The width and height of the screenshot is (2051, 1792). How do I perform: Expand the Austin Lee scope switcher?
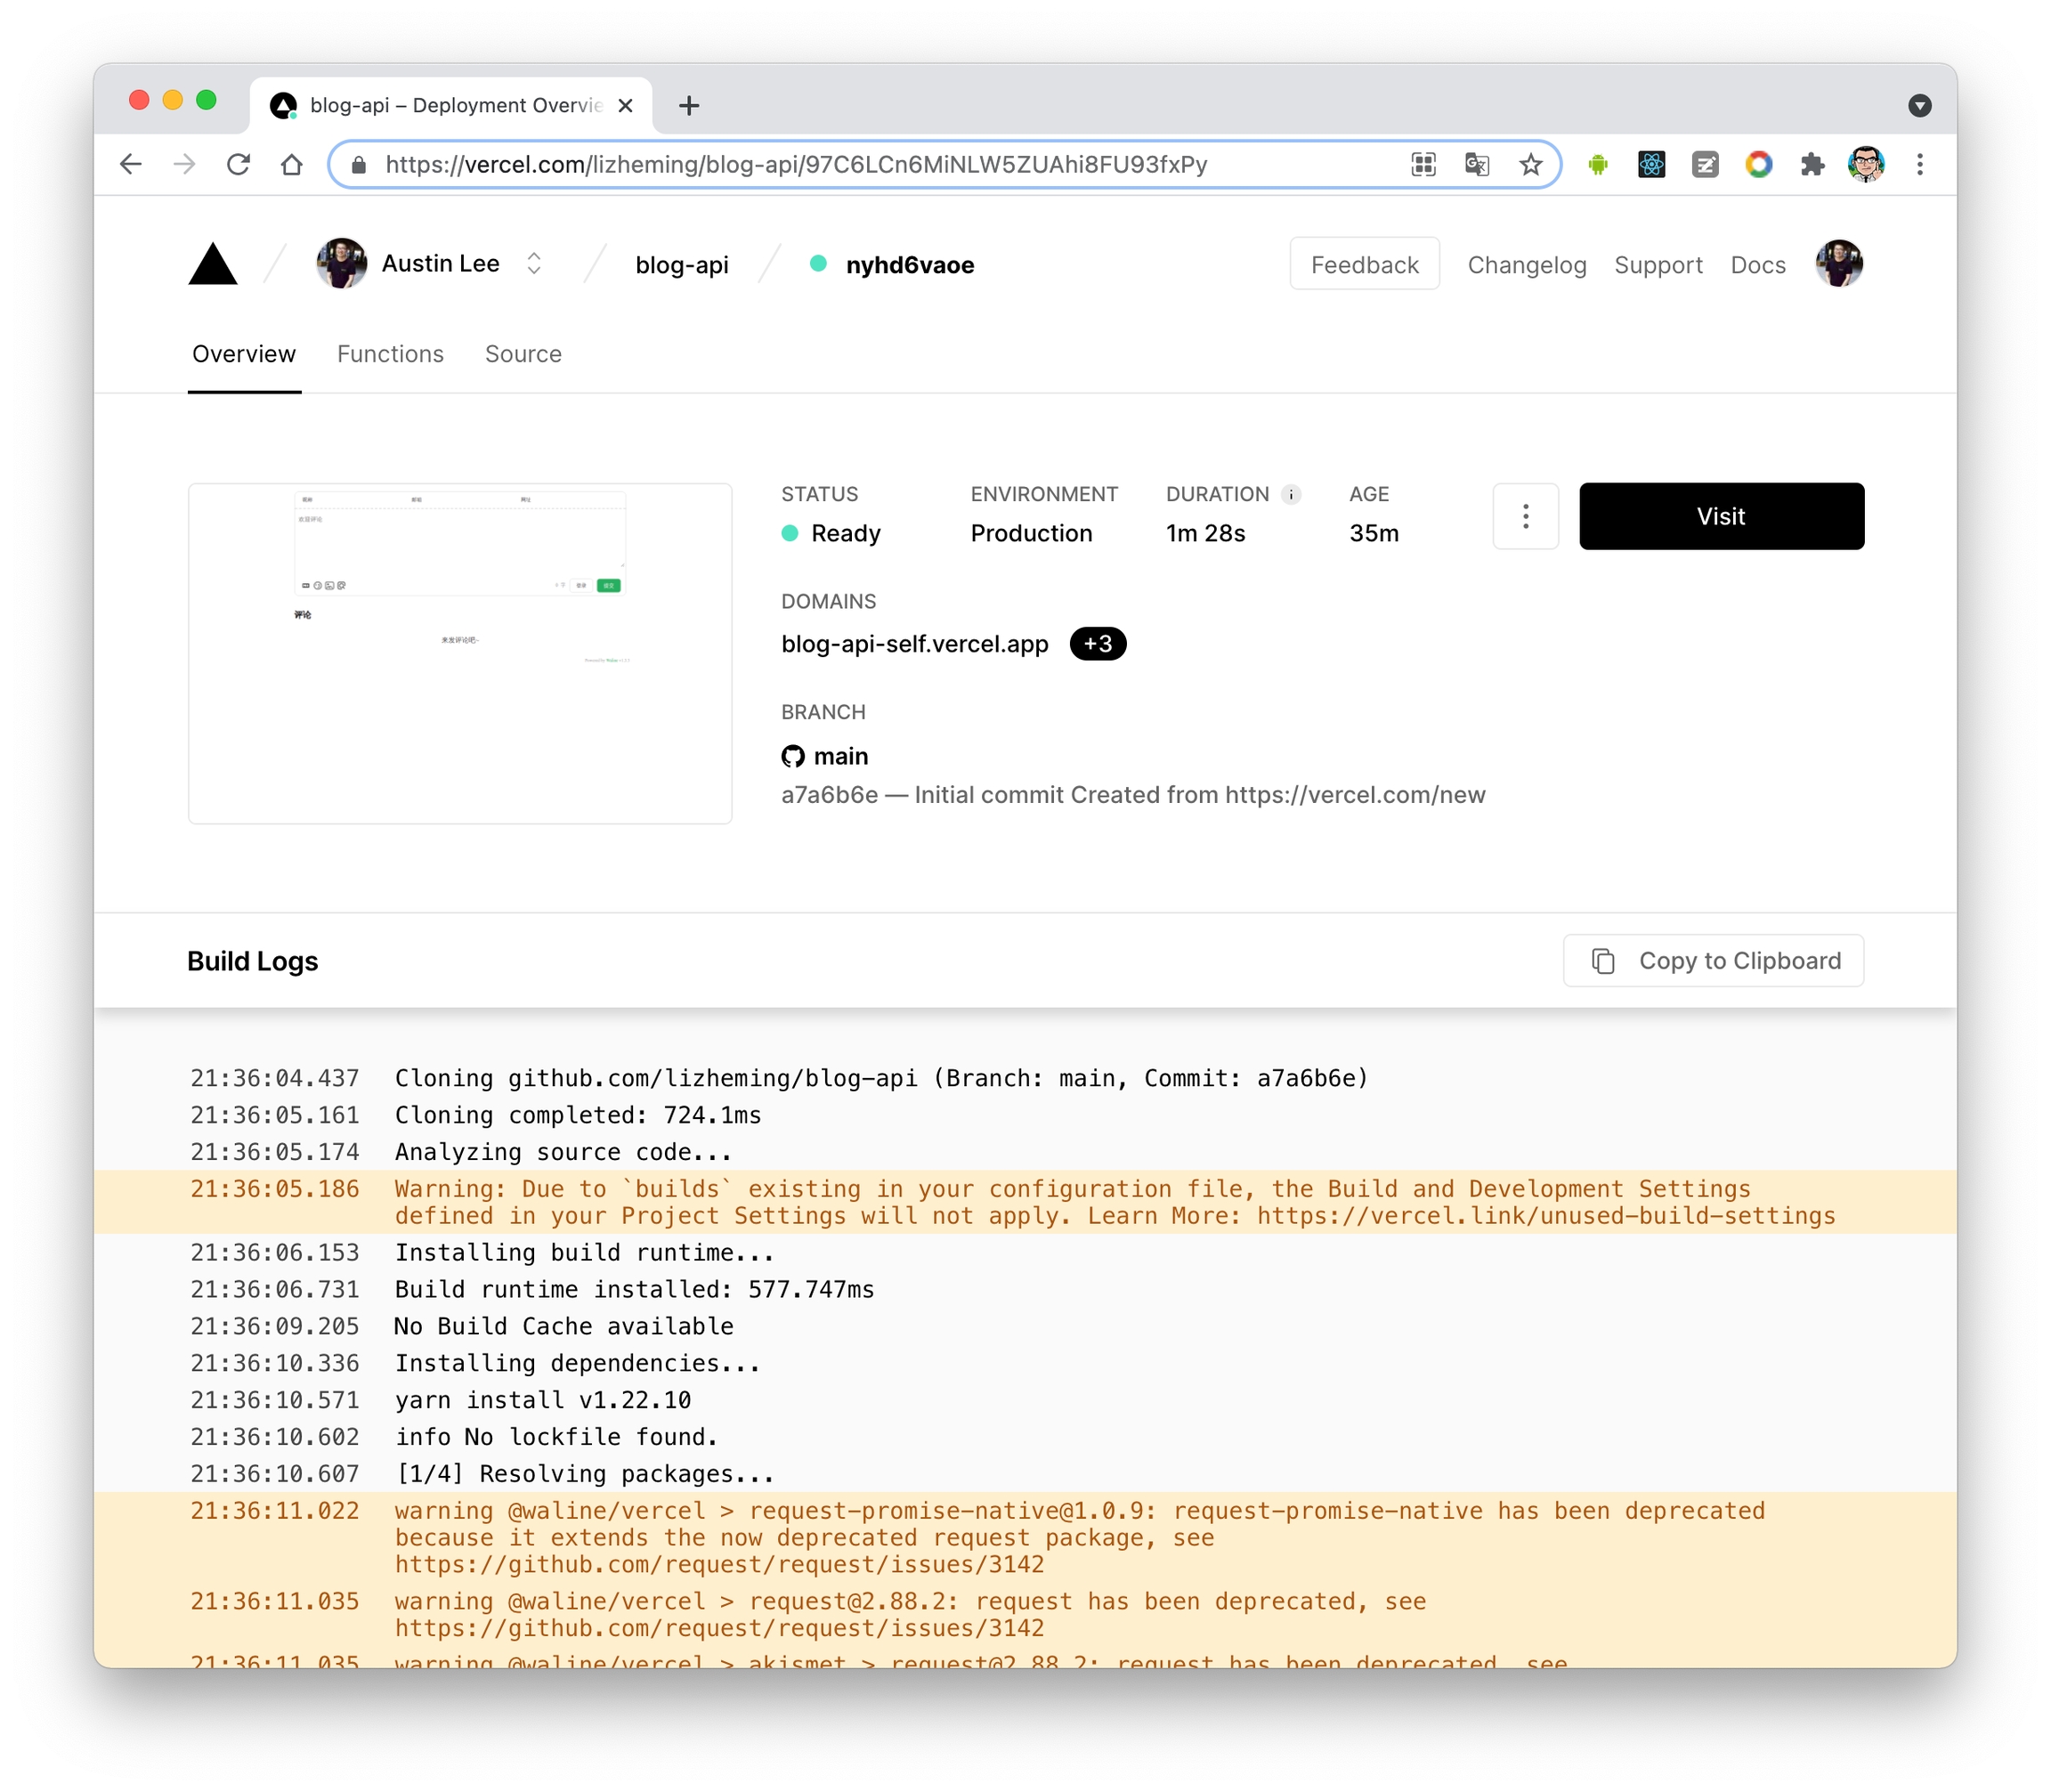[534, 264]
